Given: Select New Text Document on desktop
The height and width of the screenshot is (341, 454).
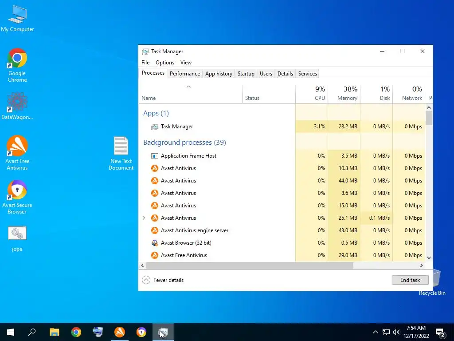Looking at the screenshot, I should point(121,153).
